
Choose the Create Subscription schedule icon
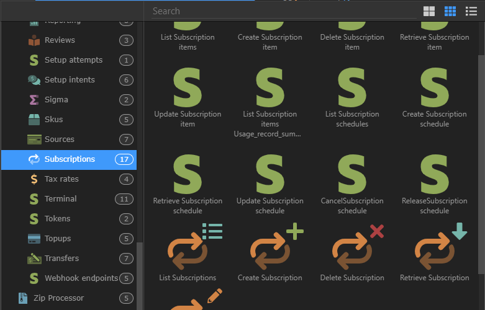(x=435, y=87)
